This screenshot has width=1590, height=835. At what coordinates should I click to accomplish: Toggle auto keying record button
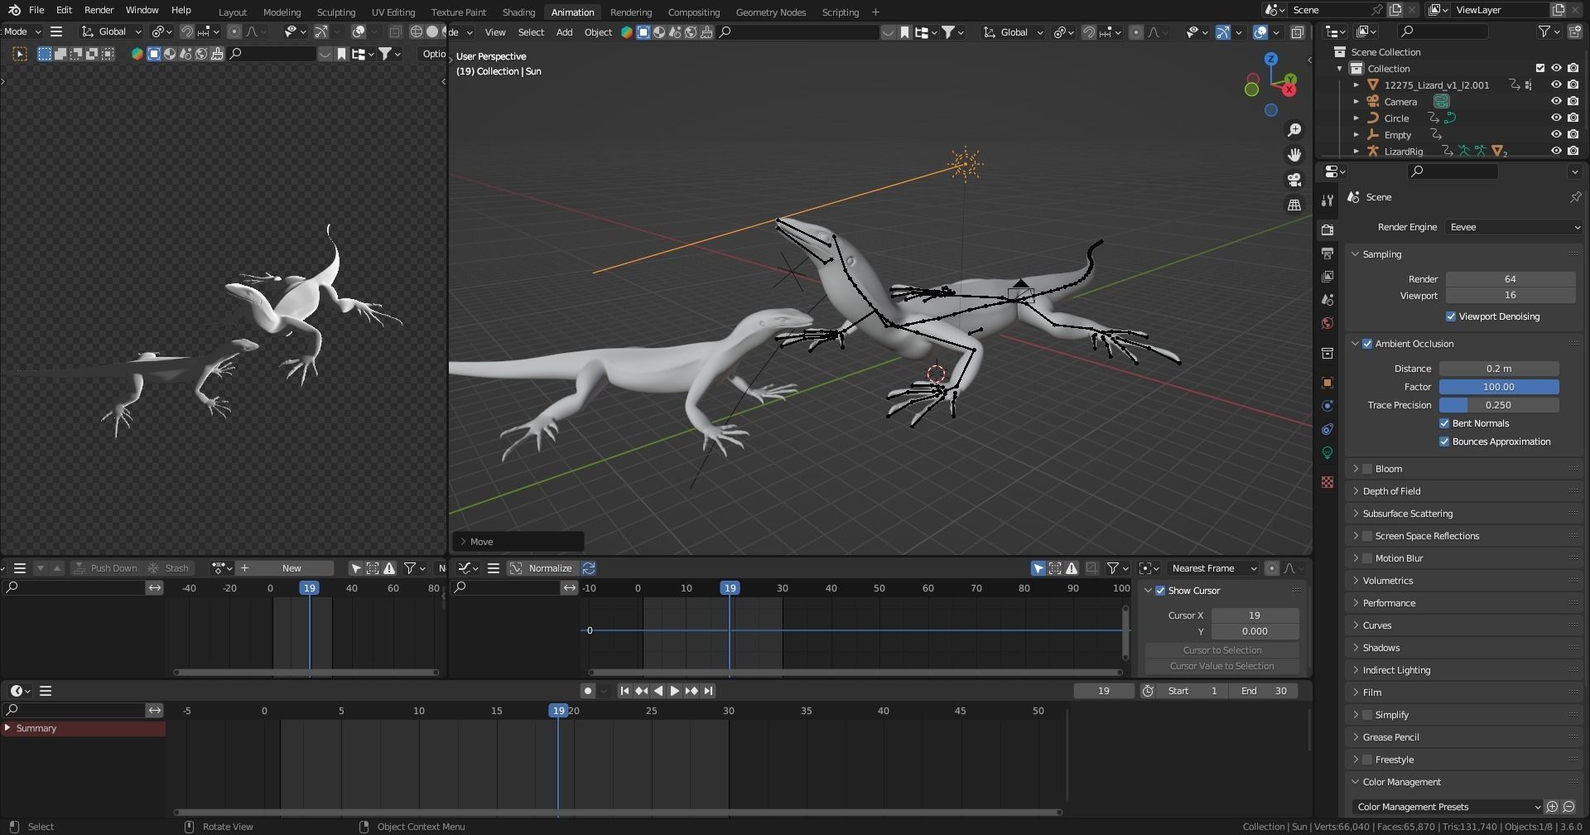[x=587, y=691]
